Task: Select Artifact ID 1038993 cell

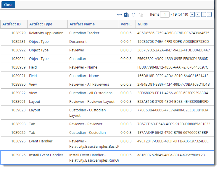Action: [18, 124]
